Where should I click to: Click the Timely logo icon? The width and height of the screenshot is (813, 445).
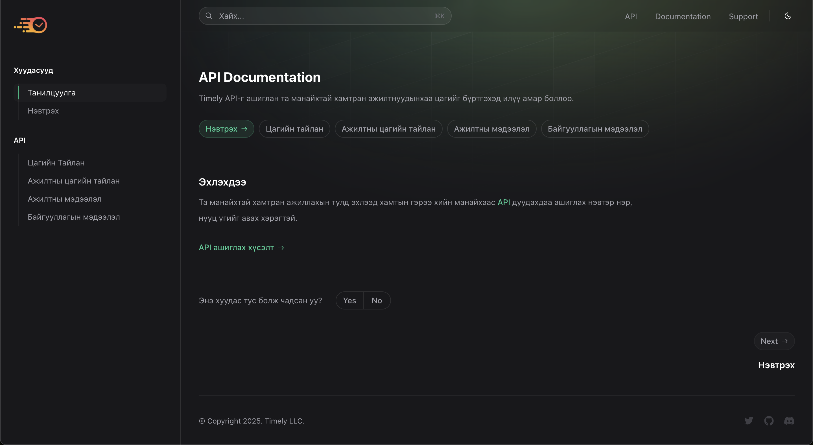pos(30,25)
